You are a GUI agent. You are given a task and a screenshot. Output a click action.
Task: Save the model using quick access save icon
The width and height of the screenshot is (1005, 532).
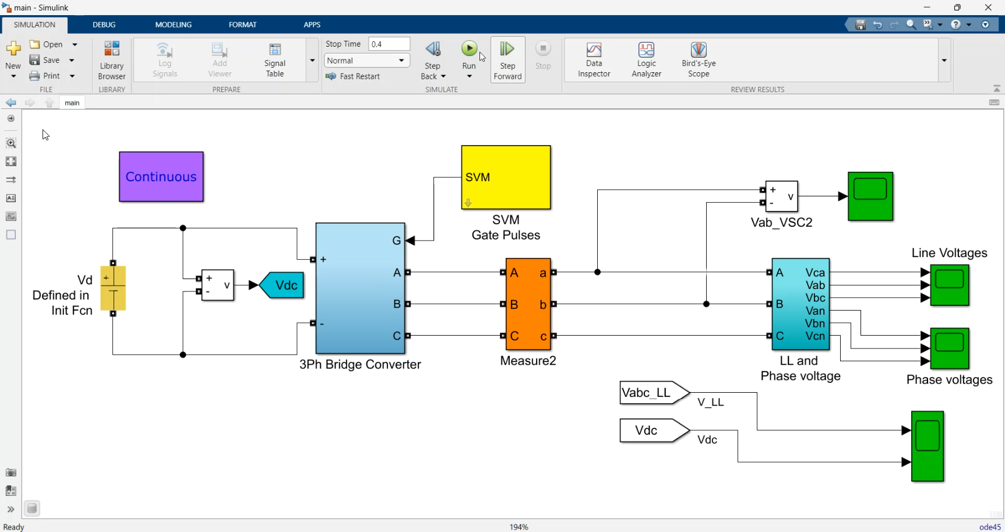[861, 24]
